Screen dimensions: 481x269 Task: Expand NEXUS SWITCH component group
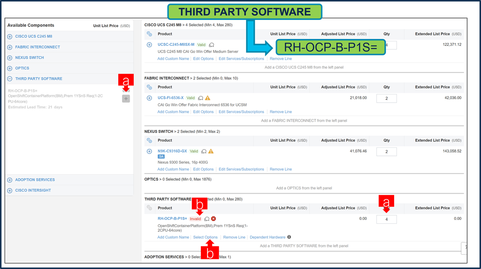(x=10, y=58)
